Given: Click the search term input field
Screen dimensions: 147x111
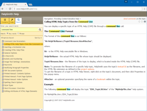Looking at the screenshot, I should (19, 30).
